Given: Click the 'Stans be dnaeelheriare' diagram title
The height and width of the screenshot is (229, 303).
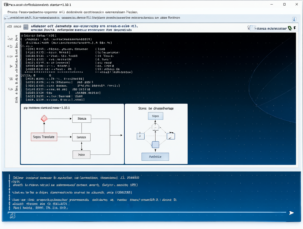Looking at the screenshot, I should [x=156, y=108].
